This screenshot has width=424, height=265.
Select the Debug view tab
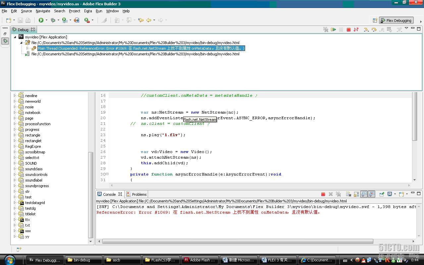[x=23, y=29]
